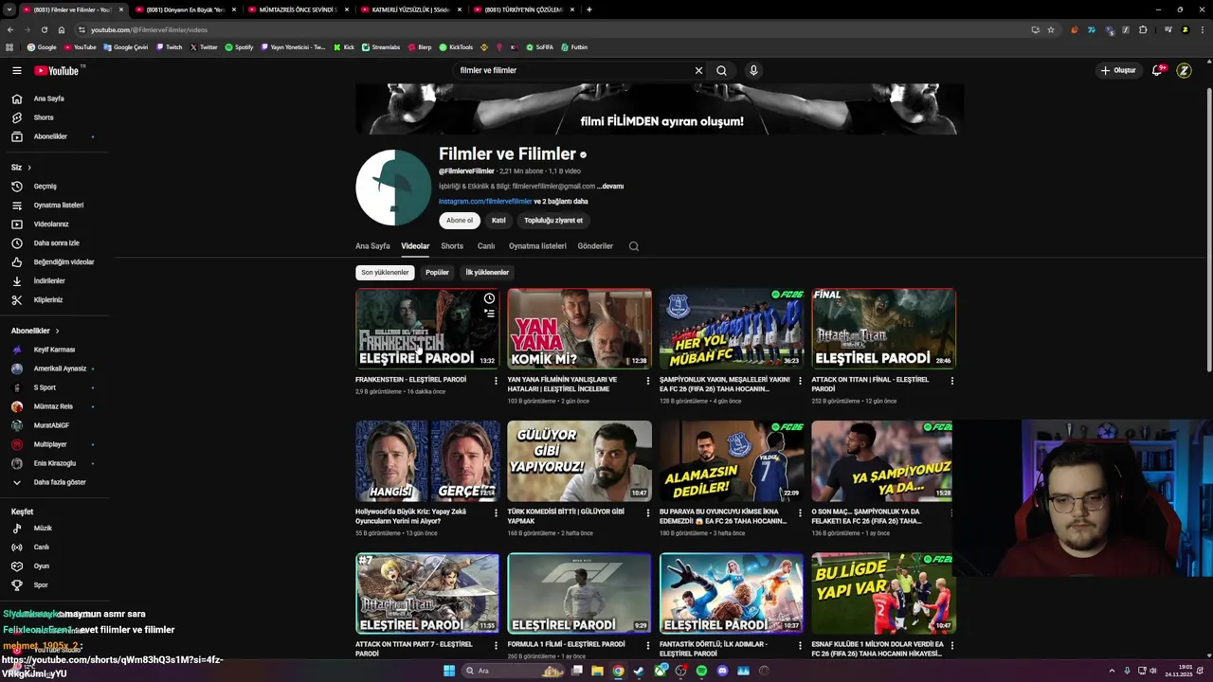This screenshot has height=682, width=1213.
Task: Open Spor in the Keşfet section
Action: [x=41, y=584]
